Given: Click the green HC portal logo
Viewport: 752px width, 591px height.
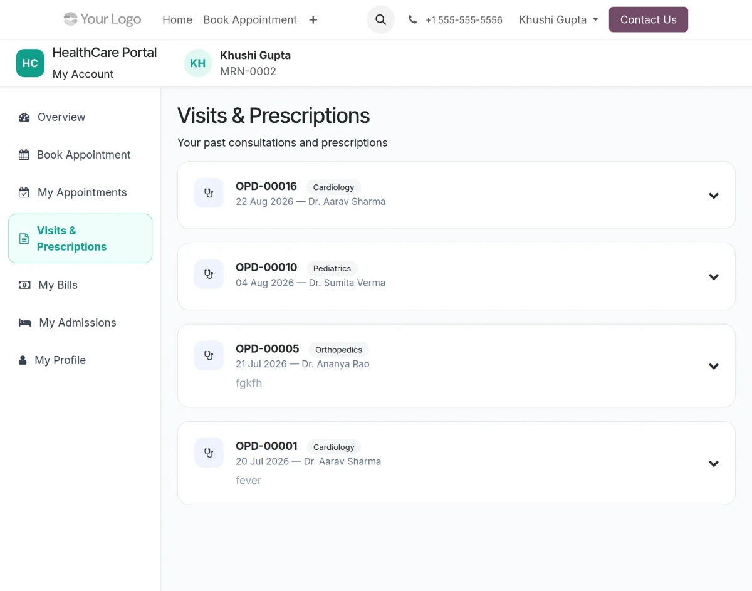Looking at the screenshot, I should 30,63.
